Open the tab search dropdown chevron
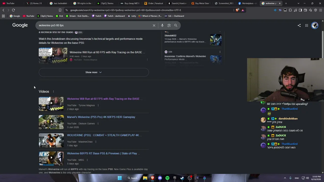Image resolution: width=324 pixels, height=182 pixels. point(298,3)
